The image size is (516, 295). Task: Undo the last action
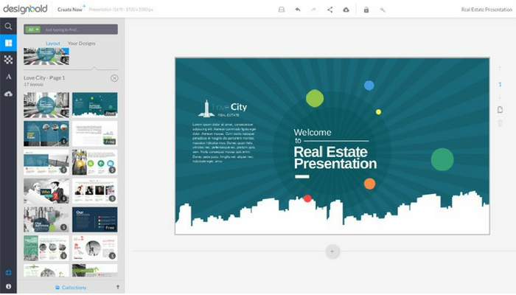[x=298, y=10]
